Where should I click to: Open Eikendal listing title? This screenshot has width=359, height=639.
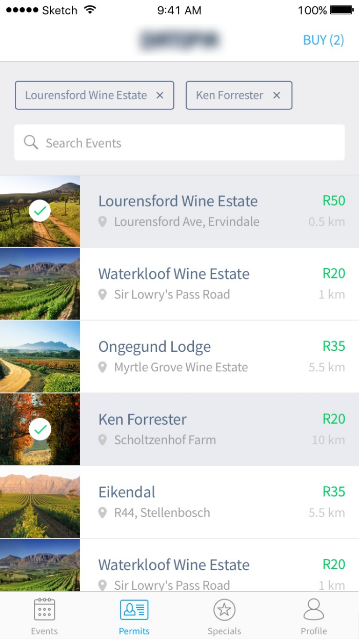point(127,492)
